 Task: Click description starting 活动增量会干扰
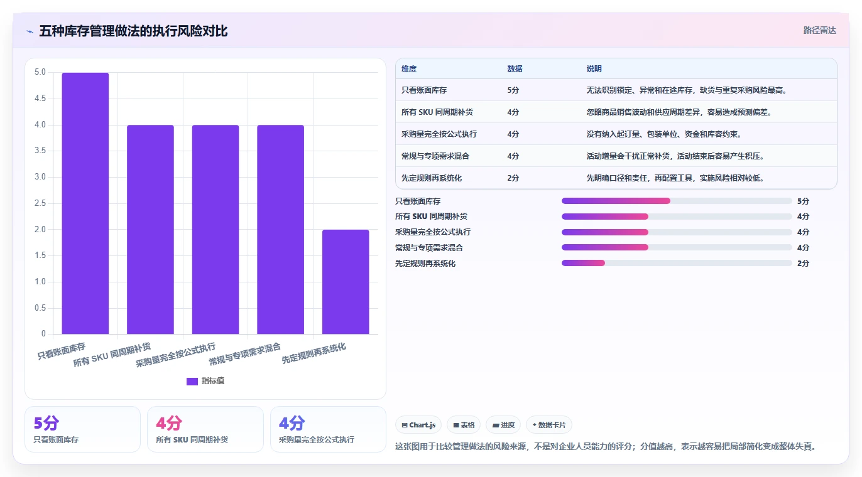pos(675,156)
